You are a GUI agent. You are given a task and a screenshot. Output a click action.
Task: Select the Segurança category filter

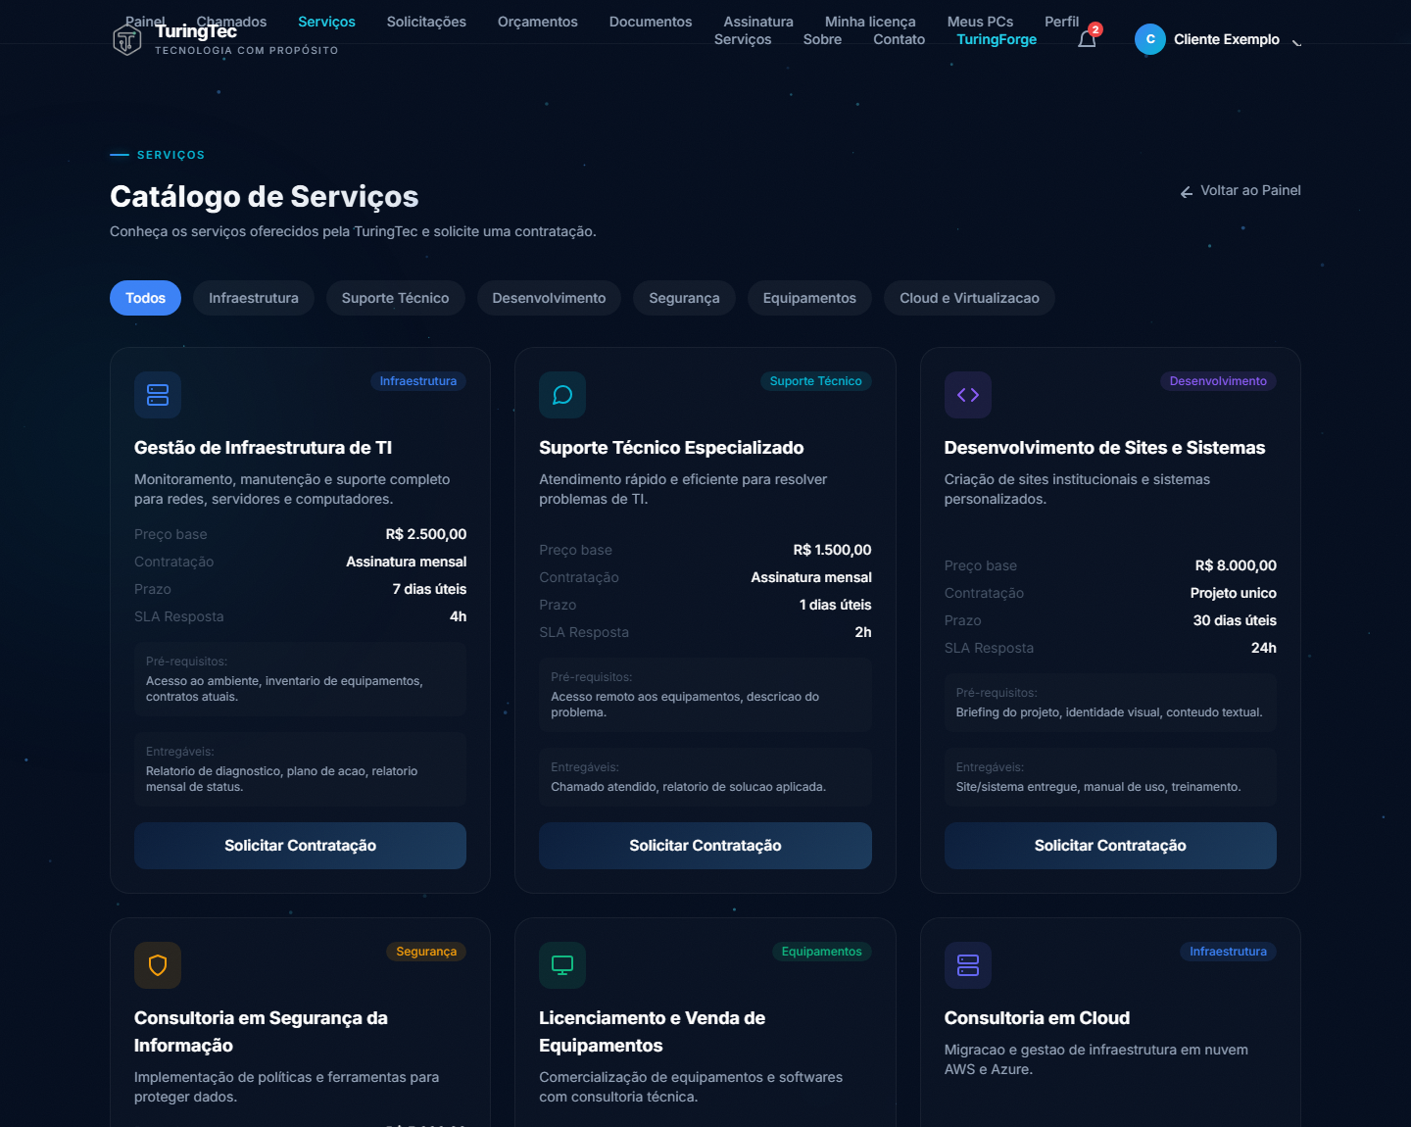point(684,298)
